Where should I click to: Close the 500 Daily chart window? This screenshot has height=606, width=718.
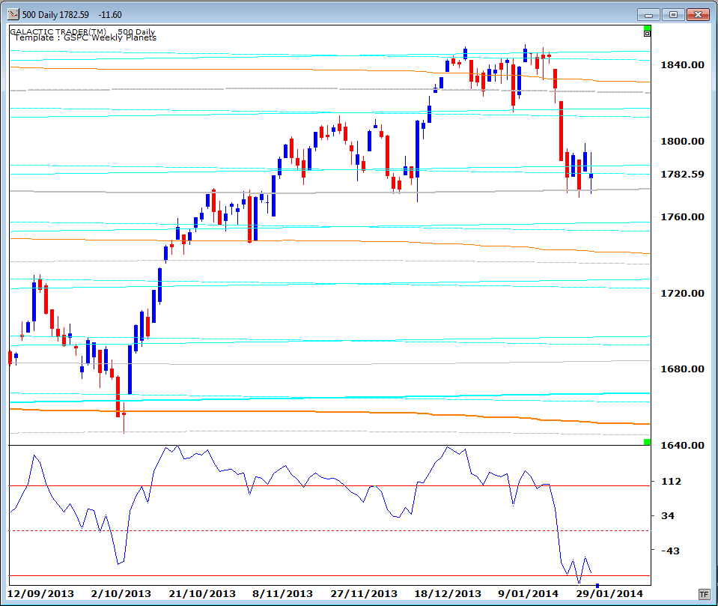tap(698, 15)
